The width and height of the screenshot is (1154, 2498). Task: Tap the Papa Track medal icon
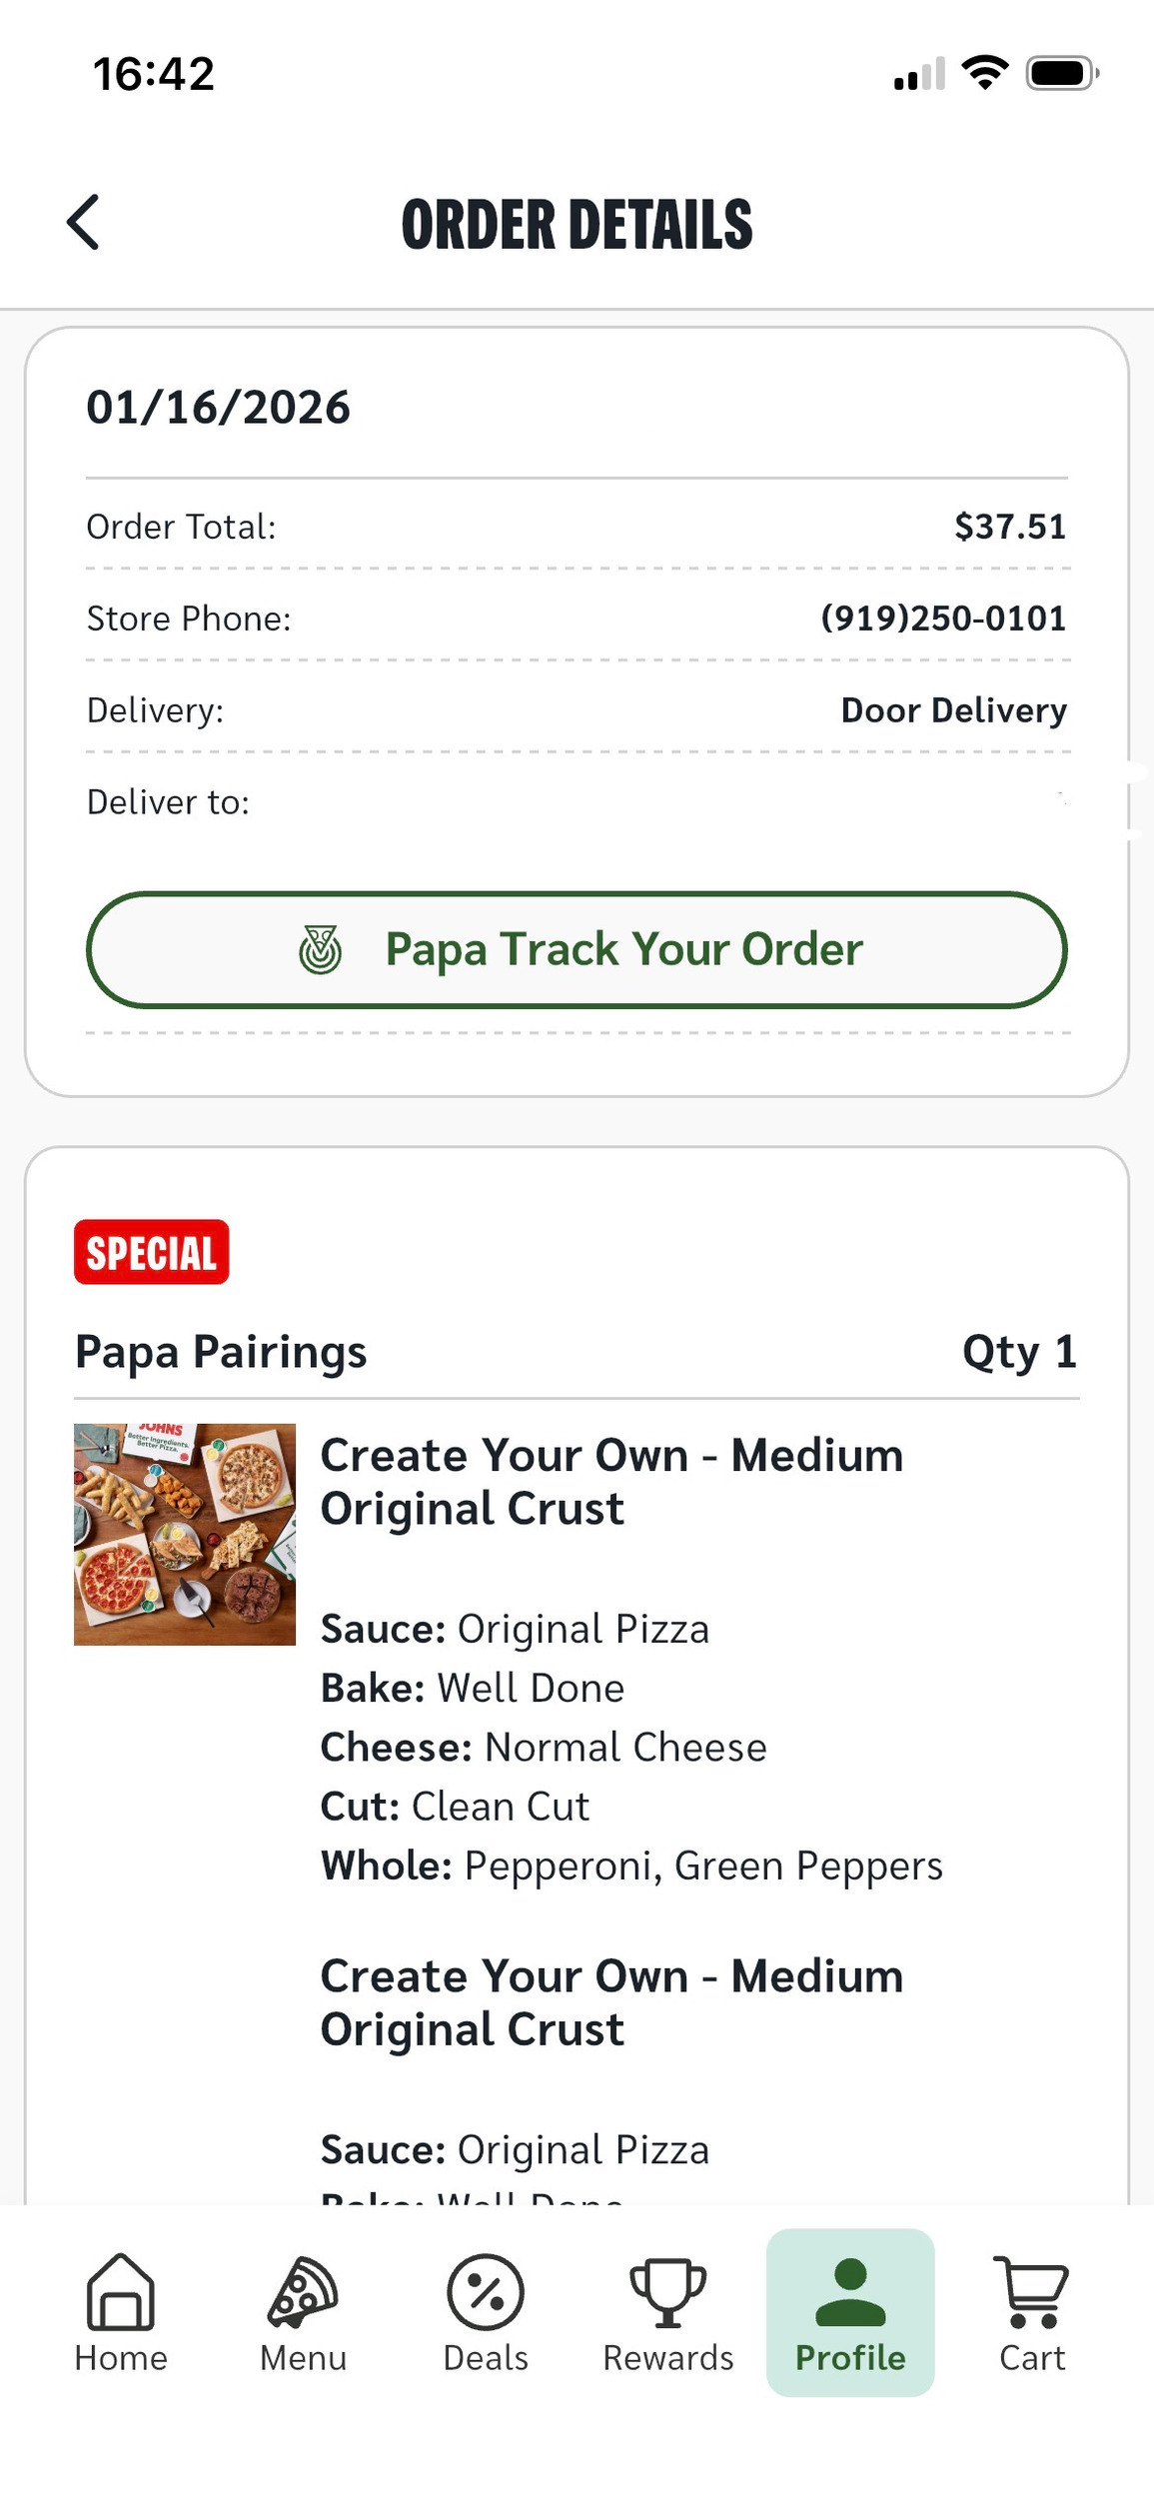click(321, 949)
